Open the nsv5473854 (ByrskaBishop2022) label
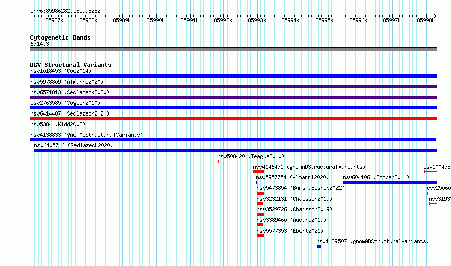451x266 pixels. (x=300, y=188)
